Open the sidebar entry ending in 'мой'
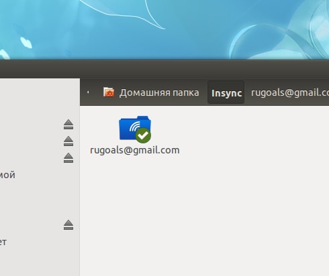Image resolution: width=329 pixels, height=276 pixels. (x=7, y=175)
